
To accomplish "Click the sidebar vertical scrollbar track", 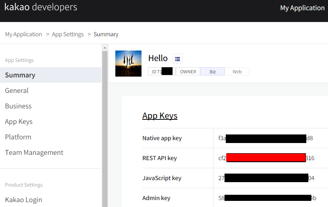I will pyautogui.click(x=105, y=129).
